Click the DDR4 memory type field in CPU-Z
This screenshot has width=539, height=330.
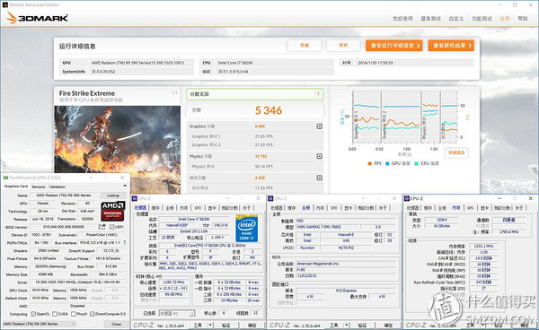[x=442, y=220]
